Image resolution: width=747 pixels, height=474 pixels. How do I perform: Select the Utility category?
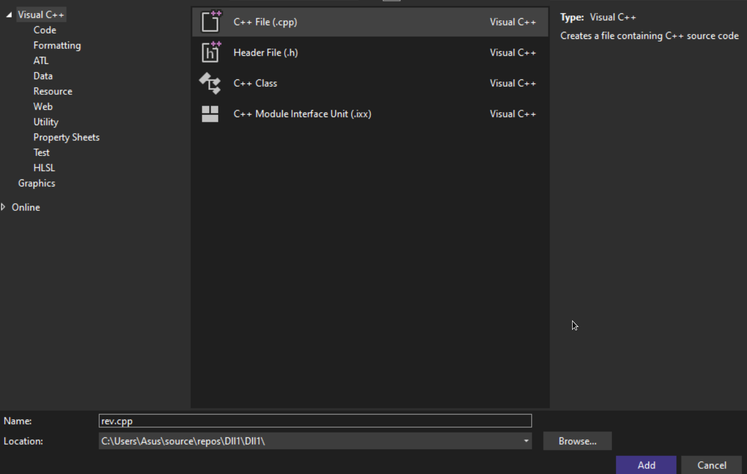pos(46,122)
